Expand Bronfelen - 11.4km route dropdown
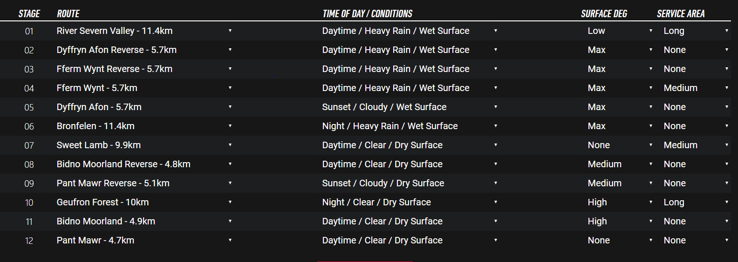The image size is (738, 262). click(x=144, y=126)
